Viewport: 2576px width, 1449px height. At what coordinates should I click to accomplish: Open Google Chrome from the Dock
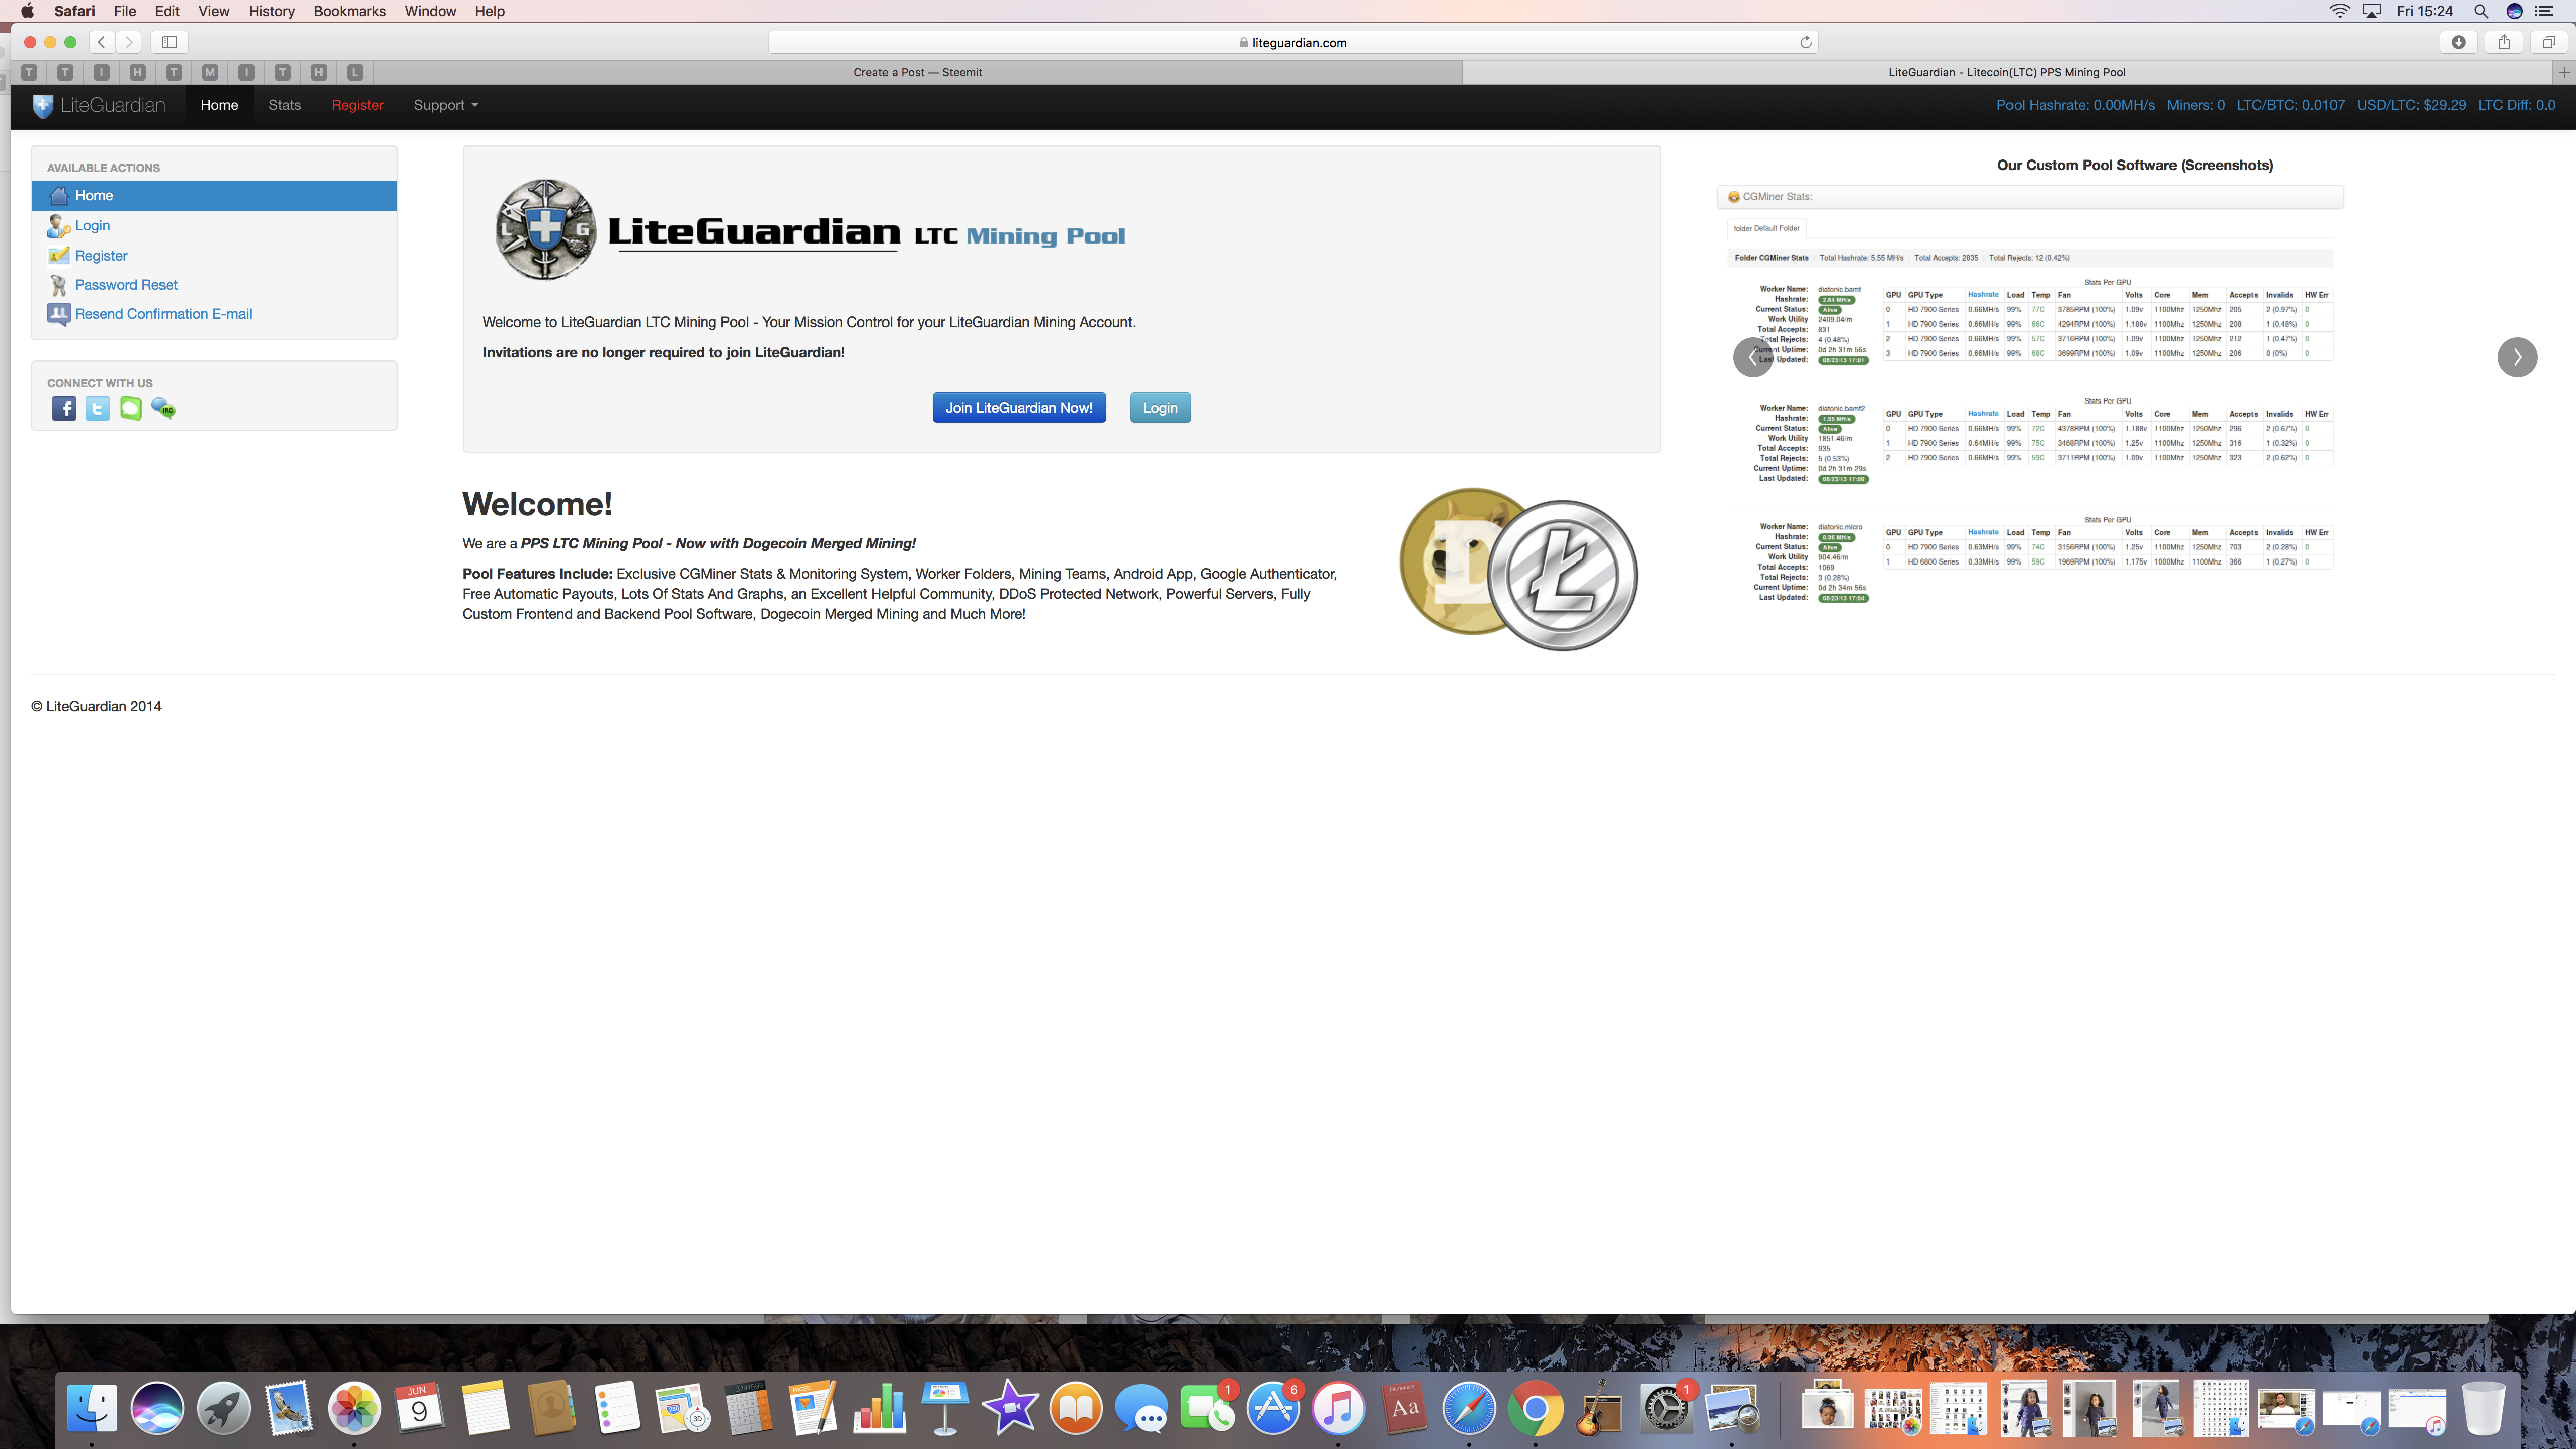1535,1408
